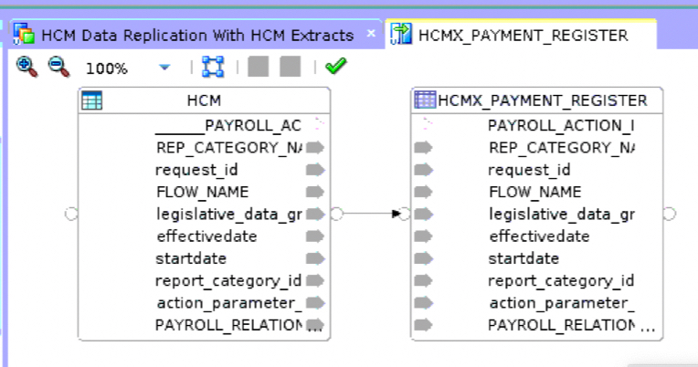The image size is (698, 367).
Task: Click input arrow of target legislative_data_gr
Action: coord(423,214)
